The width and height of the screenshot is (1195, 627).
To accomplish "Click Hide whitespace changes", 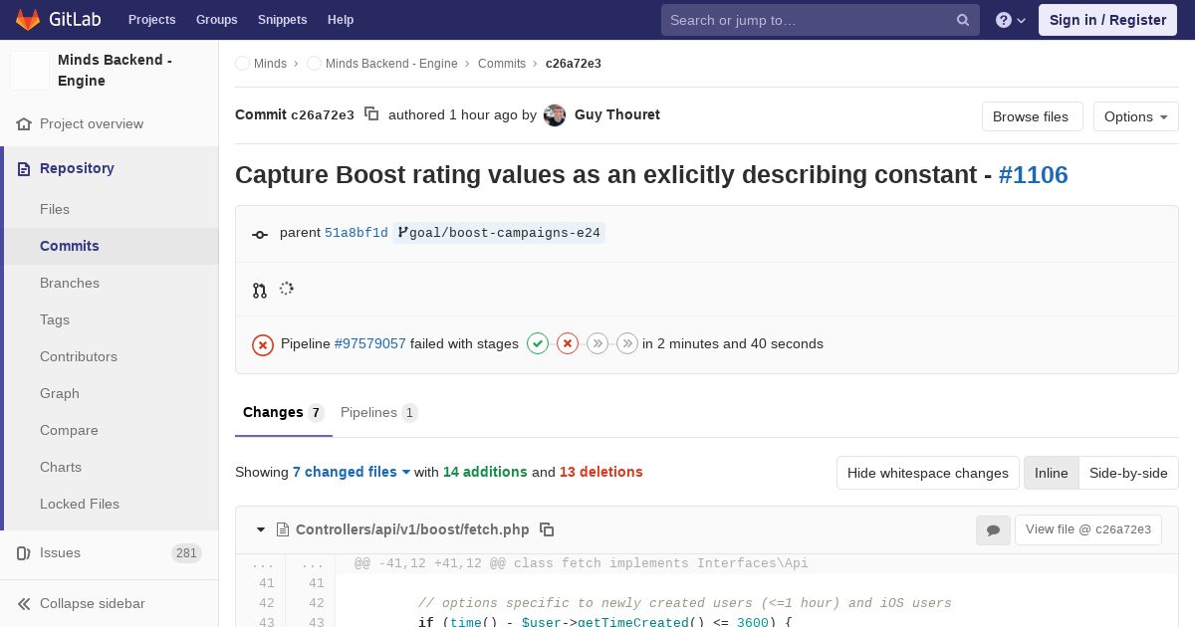I will coord(927,473).
